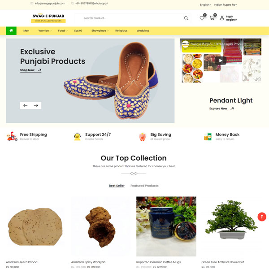Open the video's three-dot options menu
269x269 pixels.
coord(255,44)
